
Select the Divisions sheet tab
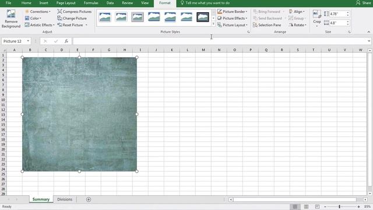coord(65,199)
